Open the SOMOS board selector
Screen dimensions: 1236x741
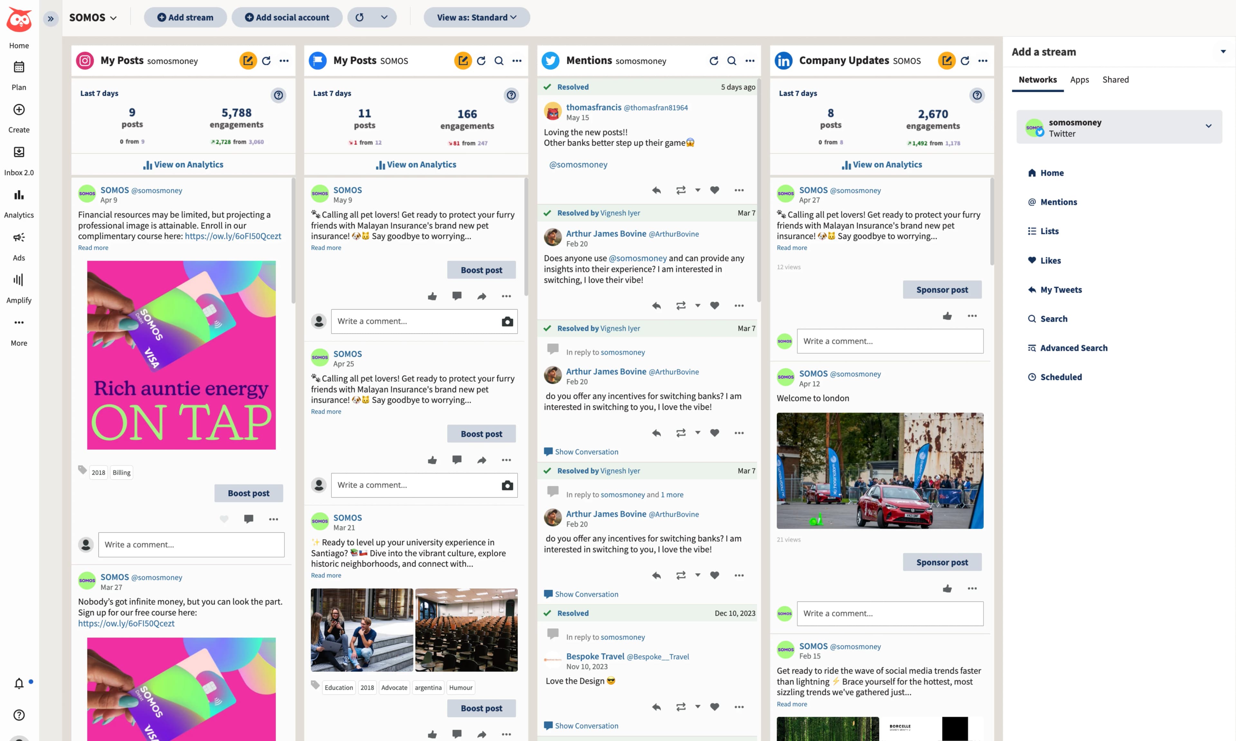pos(93,17)
